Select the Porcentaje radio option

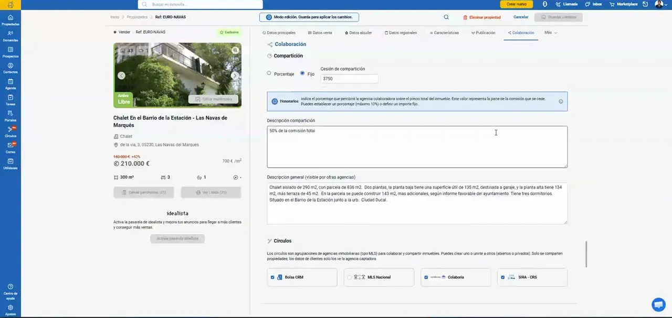[269, 73]
